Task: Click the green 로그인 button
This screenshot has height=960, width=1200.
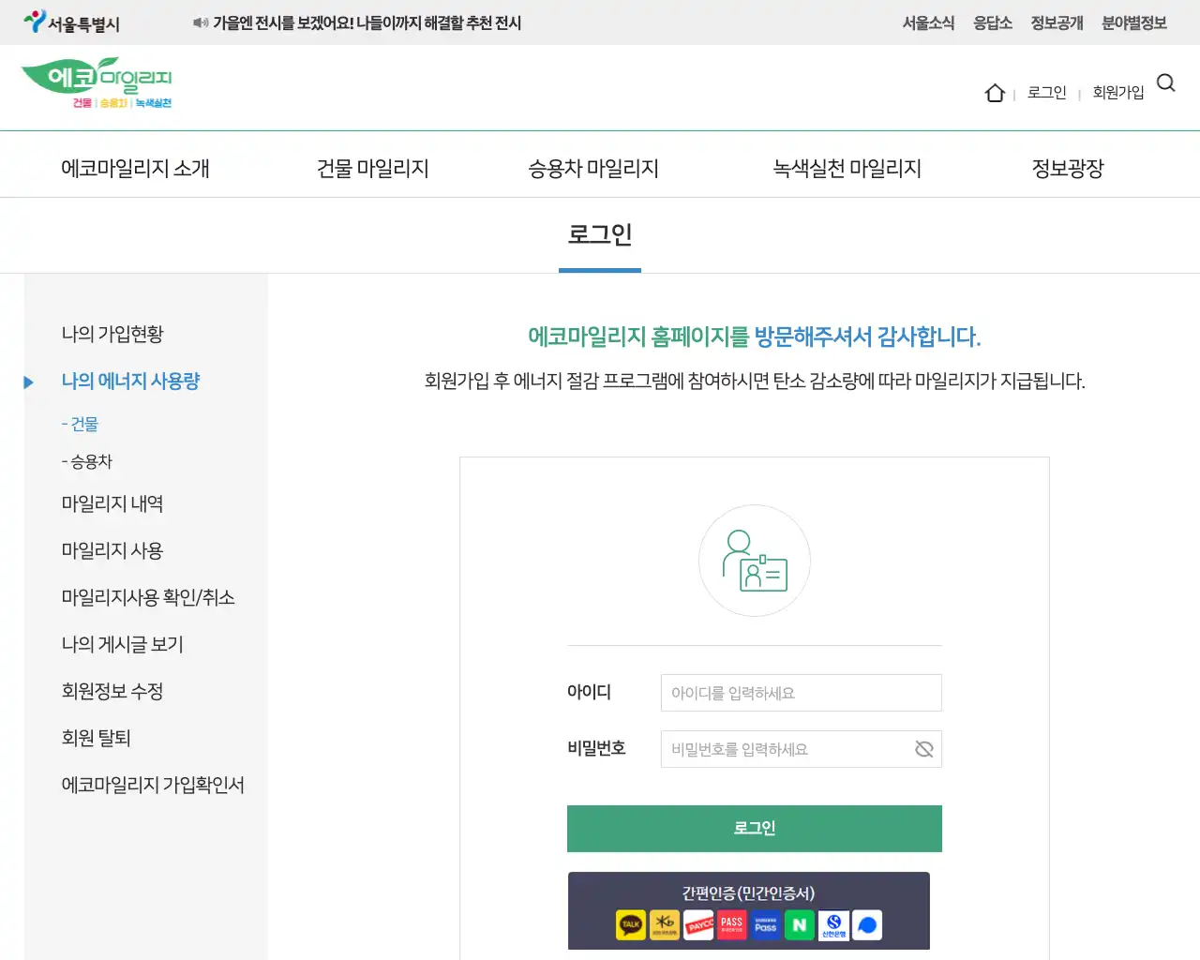Action: tap(755, 829)
